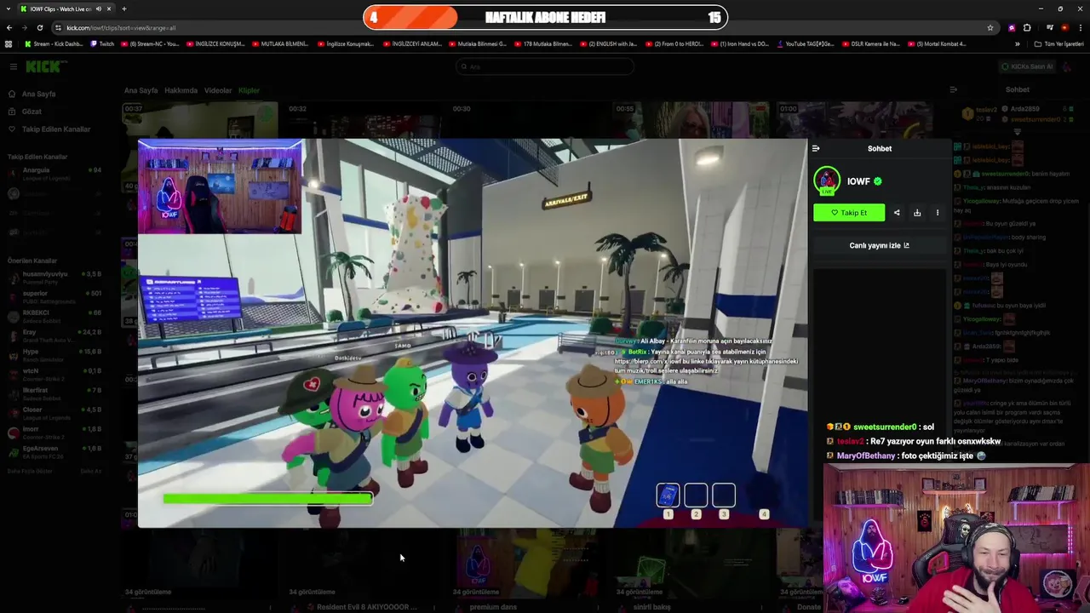
Task: Expand the bookmarks overflow chevron
Action: point(1017,44)
